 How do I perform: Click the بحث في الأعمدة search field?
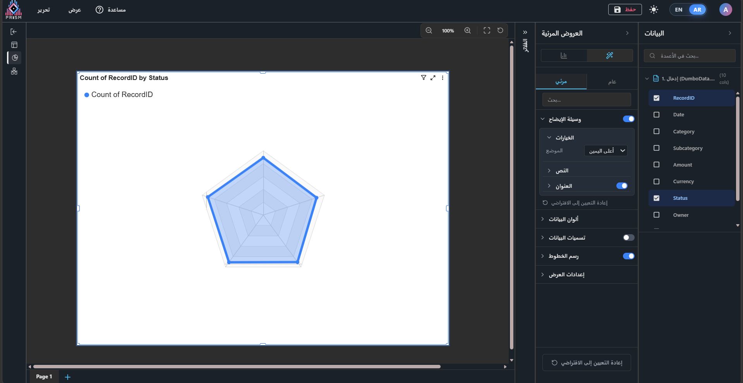[689, 56]
